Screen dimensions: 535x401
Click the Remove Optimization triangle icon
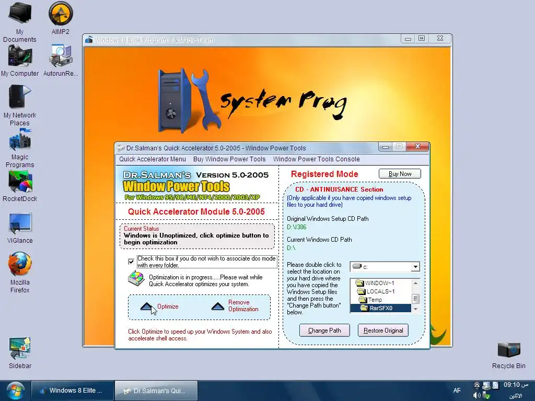click(x=217, y=306)
